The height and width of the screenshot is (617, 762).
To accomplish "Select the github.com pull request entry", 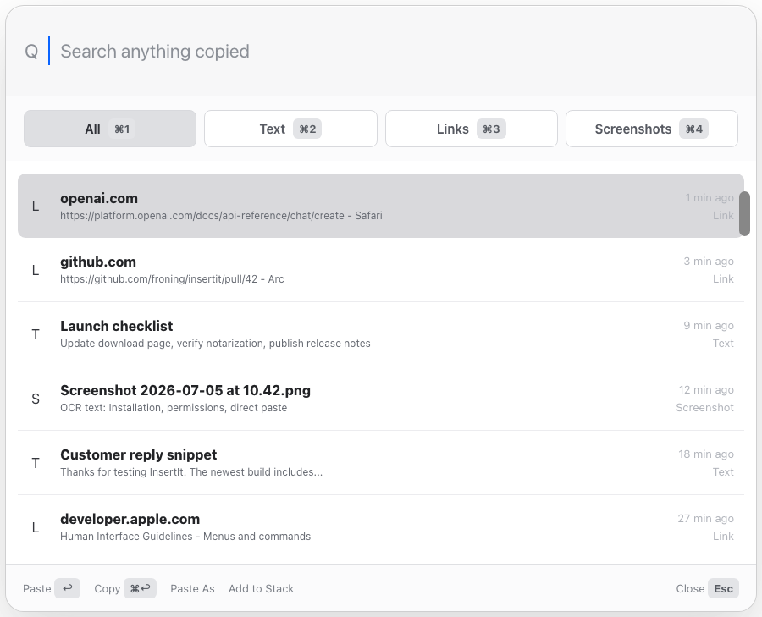I will coord(381,270).
